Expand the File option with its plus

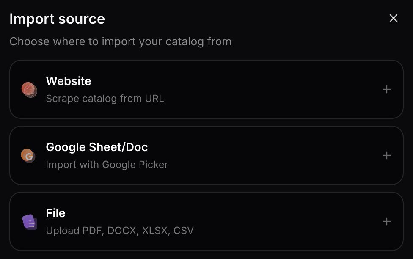click(x=386, y=221)
